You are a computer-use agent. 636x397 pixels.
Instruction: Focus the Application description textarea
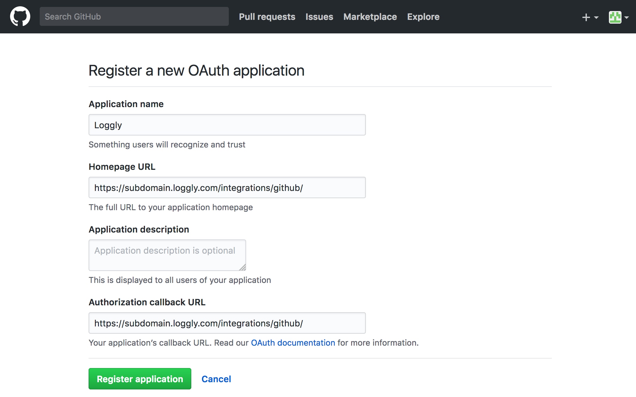(x=167, y=255)
